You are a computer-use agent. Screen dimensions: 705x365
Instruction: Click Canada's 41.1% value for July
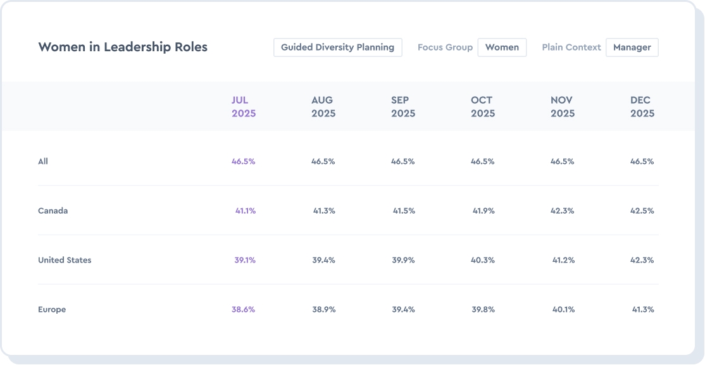[x=246, y=211]
